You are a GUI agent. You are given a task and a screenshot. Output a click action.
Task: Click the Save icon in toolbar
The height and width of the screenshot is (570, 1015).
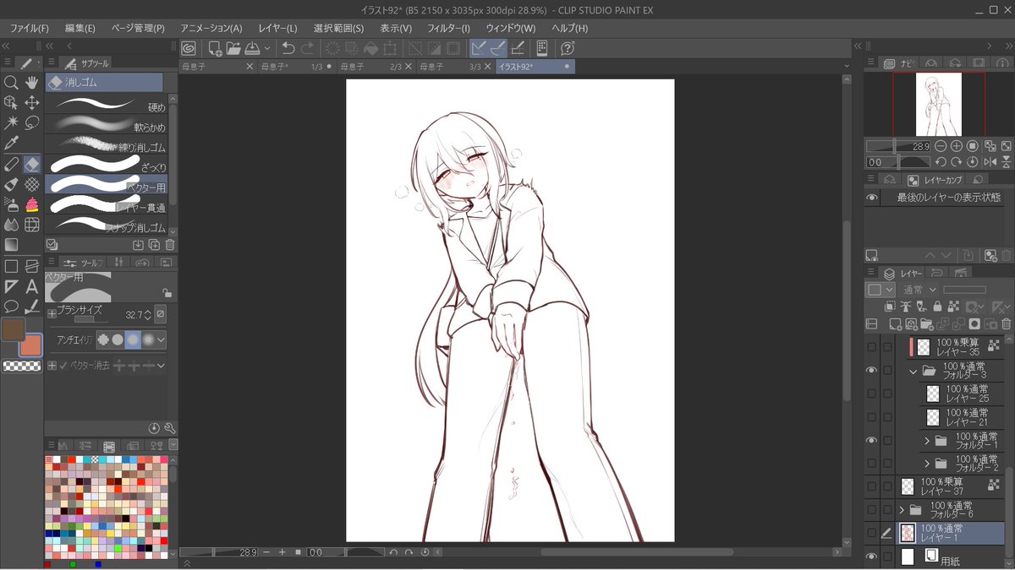[x=251, y=48]
